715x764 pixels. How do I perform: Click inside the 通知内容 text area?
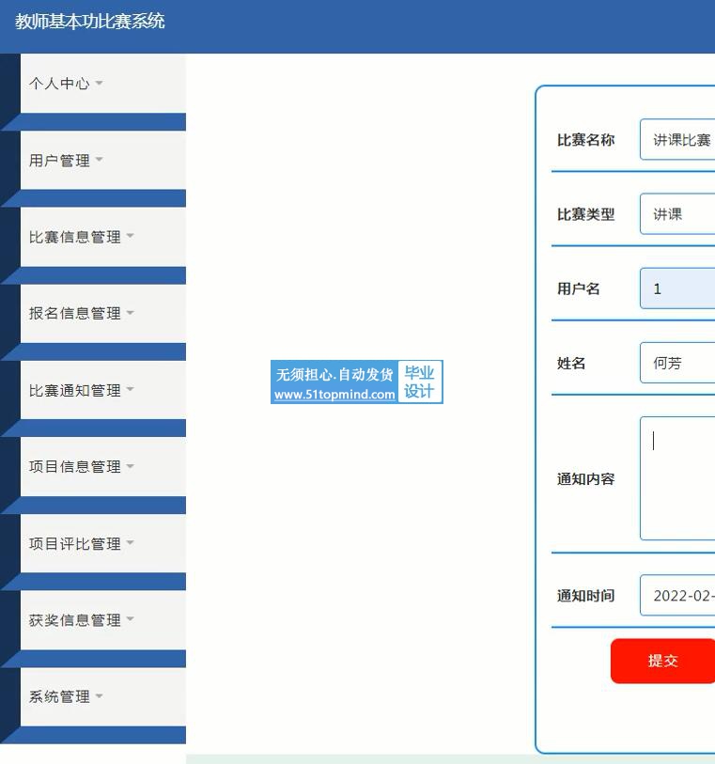click(677, 478)
